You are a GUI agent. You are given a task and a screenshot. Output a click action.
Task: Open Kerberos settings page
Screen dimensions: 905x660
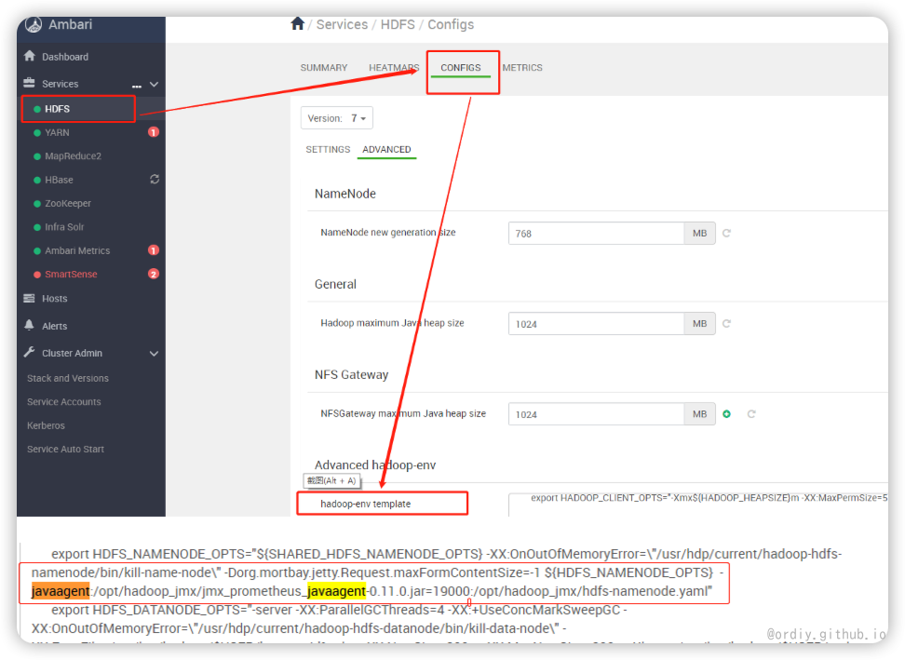click(46, 425)
